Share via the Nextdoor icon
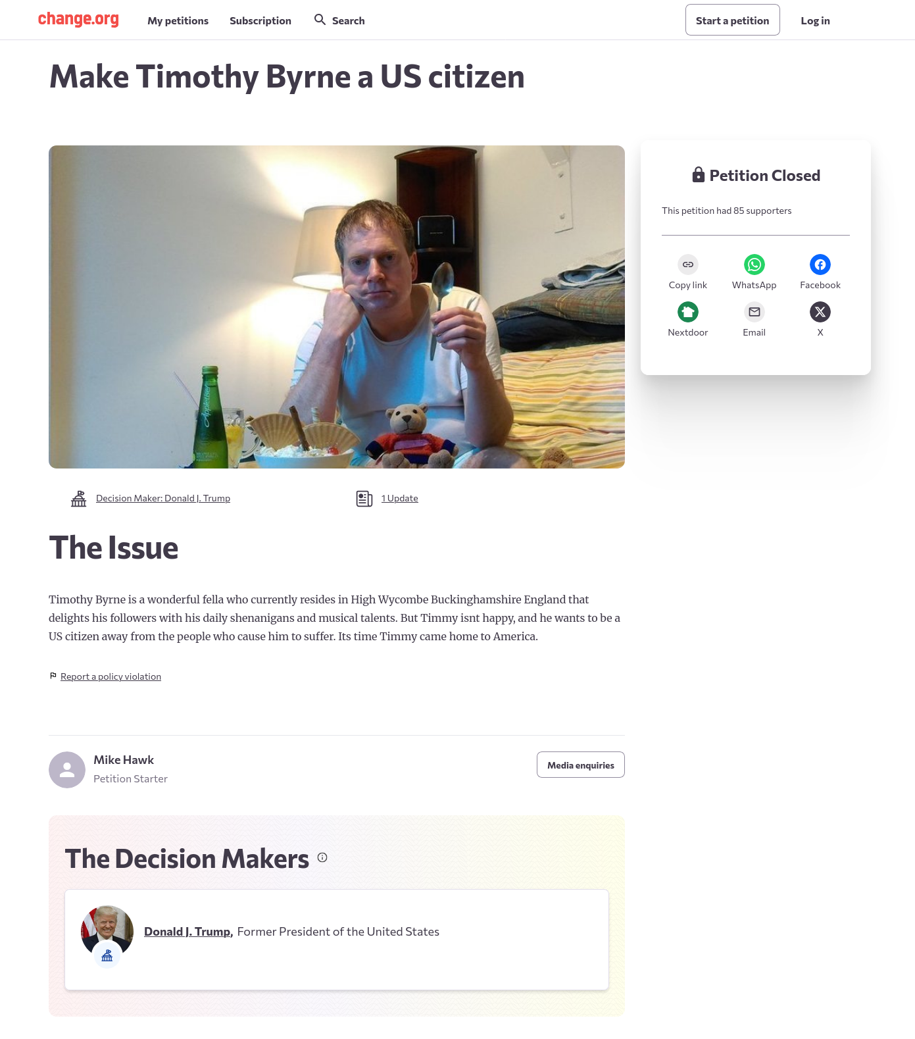 [688, 312]
